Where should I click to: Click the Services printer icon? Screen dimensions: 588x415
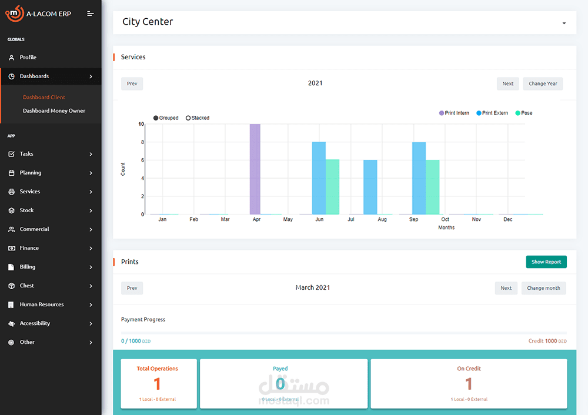point(12,192)
